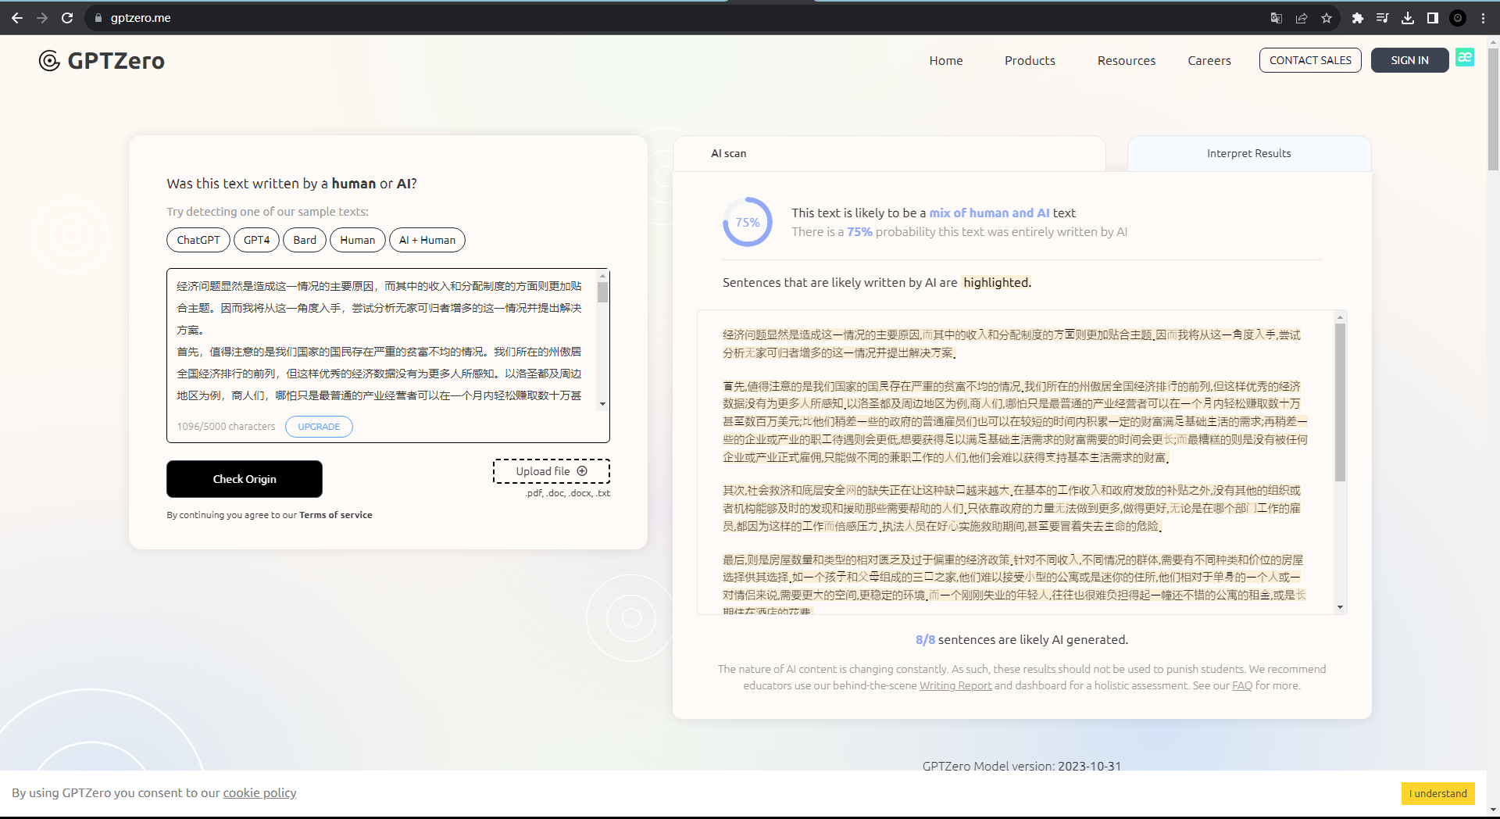Select the AI + Human sample text

coord(427,240)
